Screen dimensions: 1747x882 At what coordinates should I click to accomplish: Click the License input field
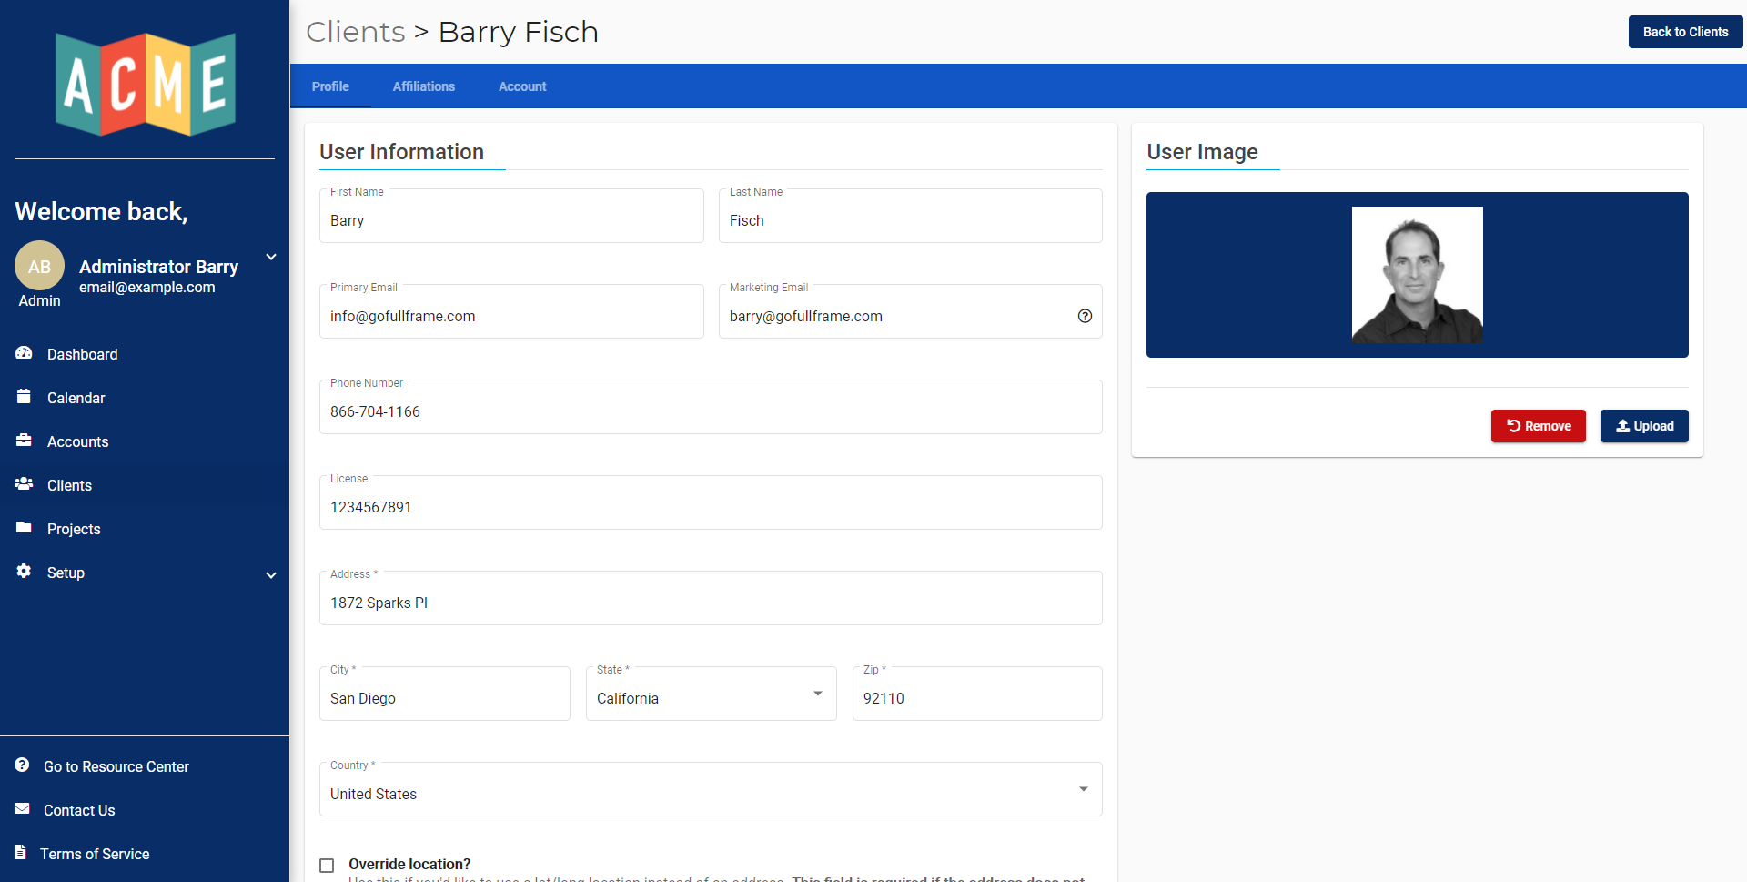[x=711, y=503]
